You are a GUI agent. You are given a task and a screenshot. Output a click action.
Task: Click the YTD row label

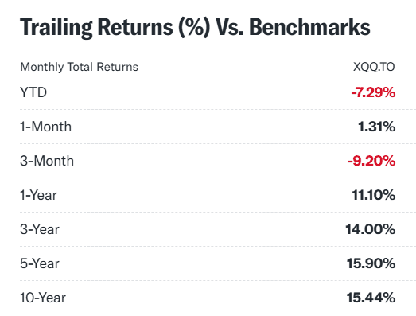pyautogui.click(x=33, y=92)
